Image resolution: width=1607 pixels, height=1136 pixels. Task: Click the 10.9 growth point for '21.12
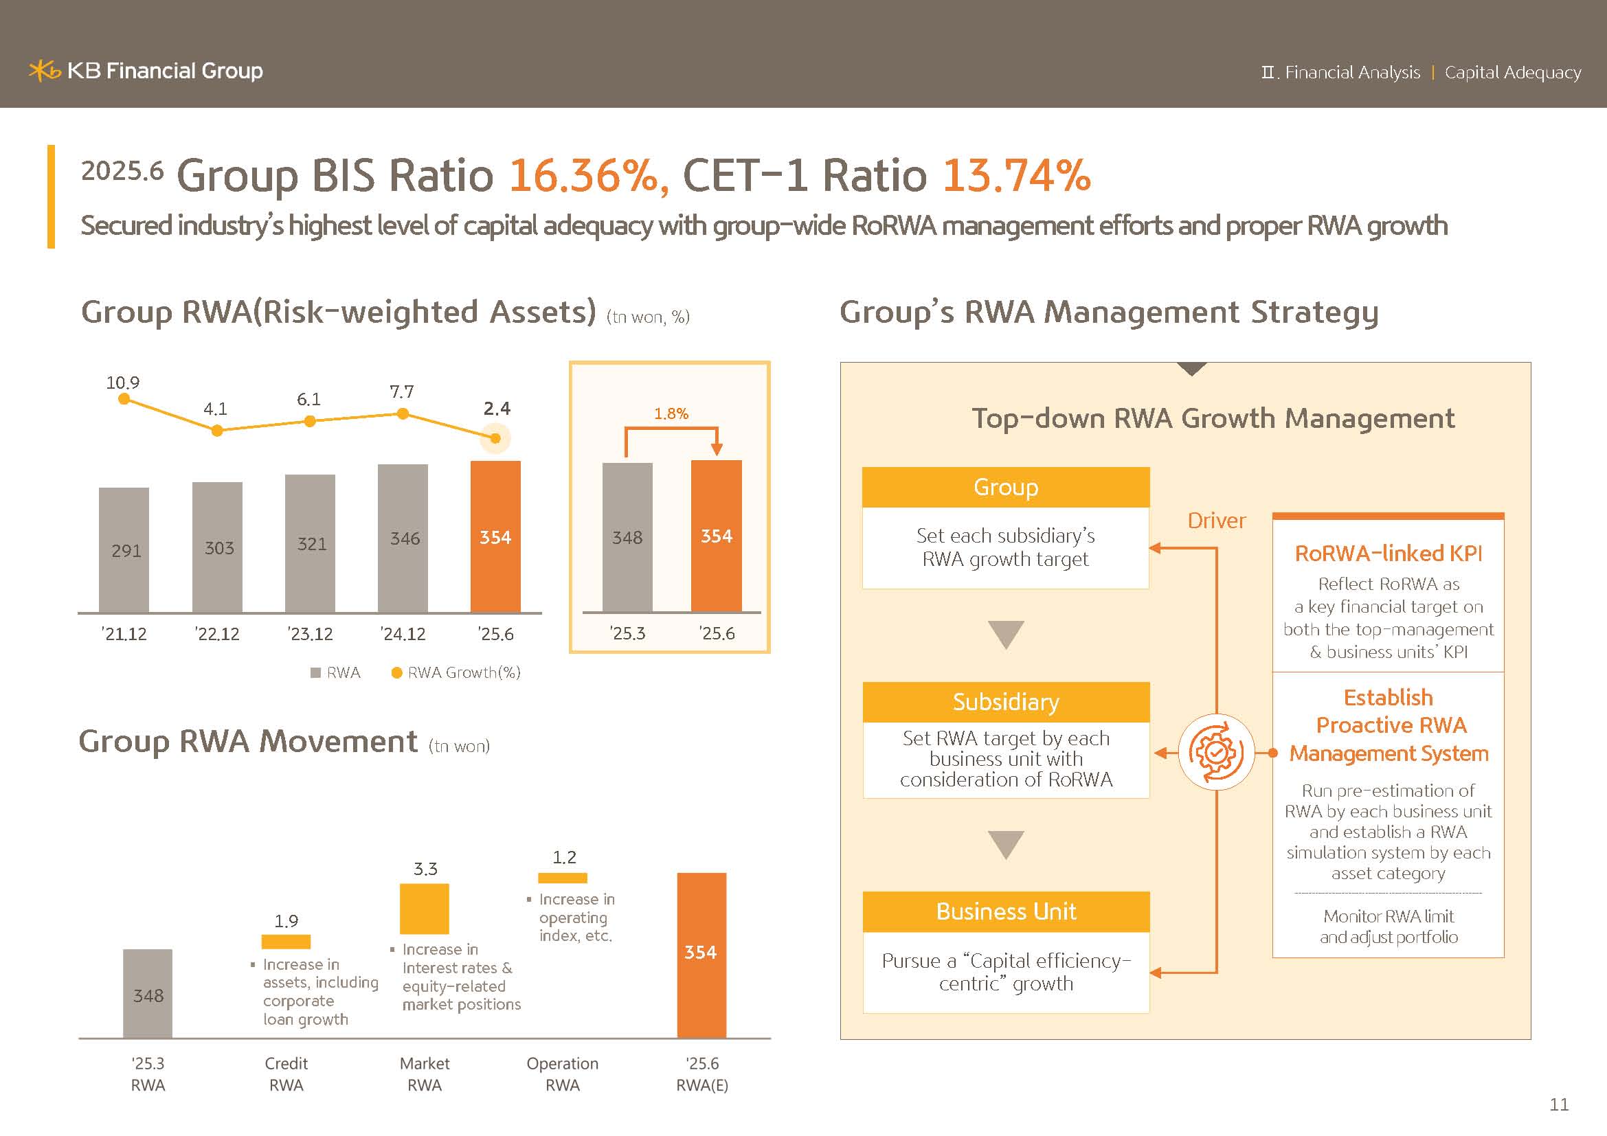(124, 399)
